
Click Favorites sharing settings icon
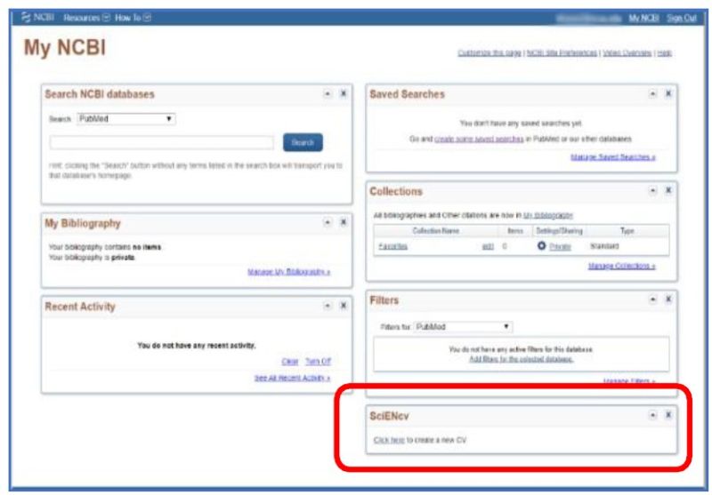pyautogui.click(x=541, y=245)
